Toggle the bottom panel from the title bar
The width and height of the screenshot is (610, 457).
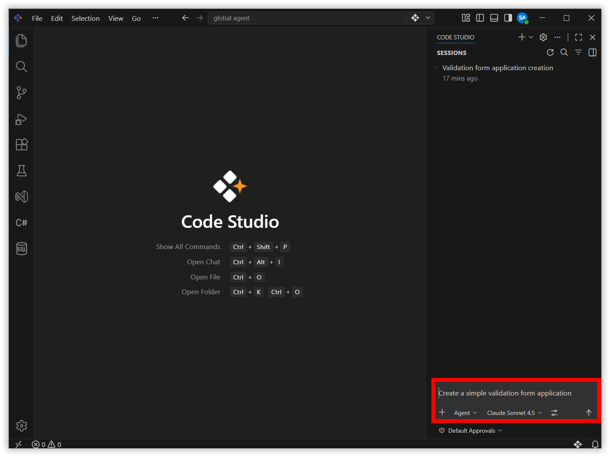(494, 18)
